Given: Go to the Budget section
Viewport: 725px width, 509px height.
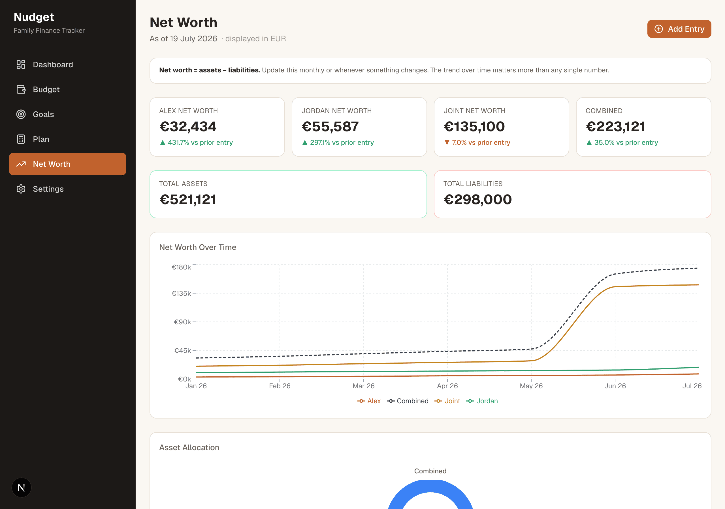Looking at the screenshot, I should [x=68, y=90].
